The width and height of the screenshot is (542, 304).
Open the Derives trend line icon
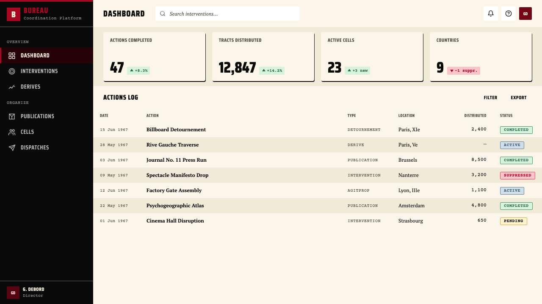(x=12, y=87)
